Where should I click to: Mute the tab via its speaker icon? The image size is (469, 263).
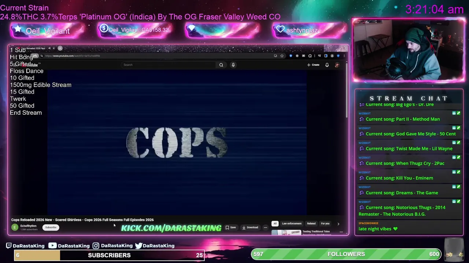coord(49,48)
